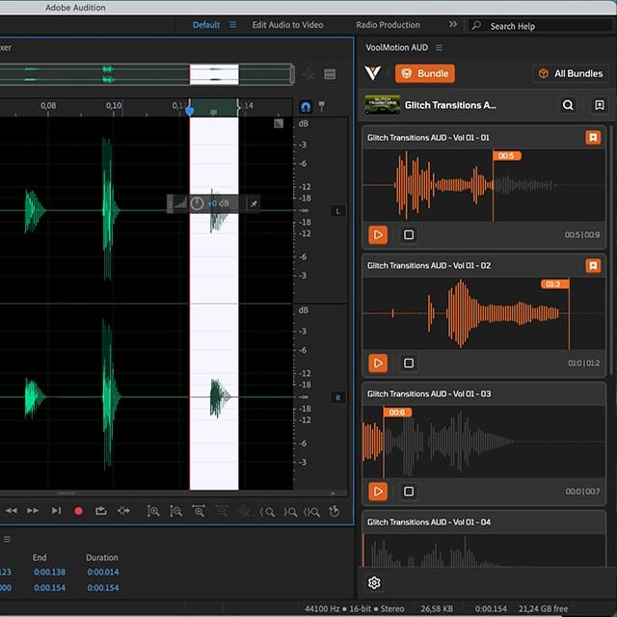Click the fade curve icon in HUD

(x=180, y=203)
